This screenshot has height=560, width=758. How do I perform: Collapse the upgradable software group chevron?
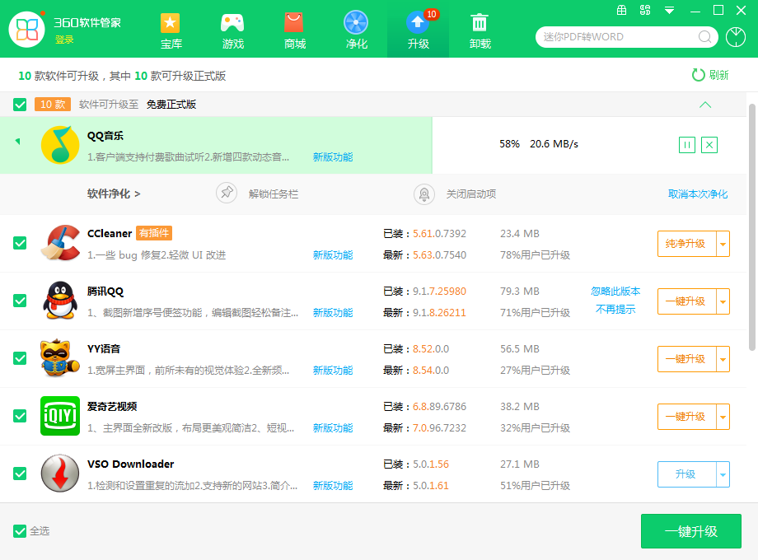click(x=705, y=105)
